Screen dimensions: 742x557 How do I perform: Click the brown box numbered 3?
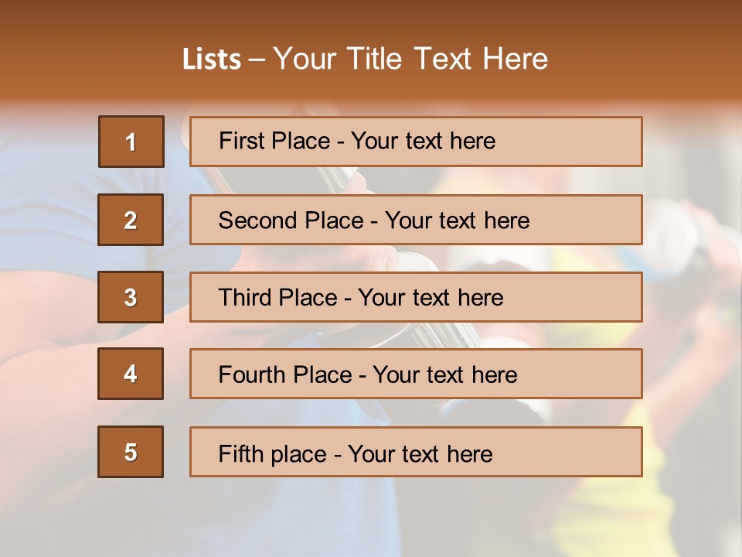[131, 297]
